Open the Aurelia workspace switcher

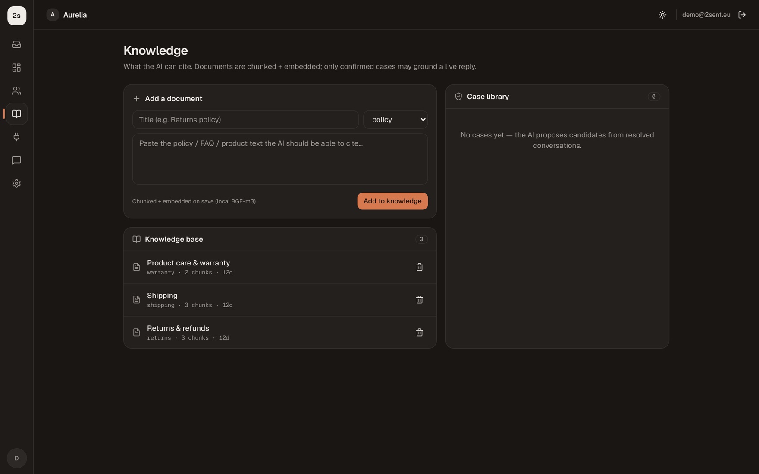tap(67, 15)
